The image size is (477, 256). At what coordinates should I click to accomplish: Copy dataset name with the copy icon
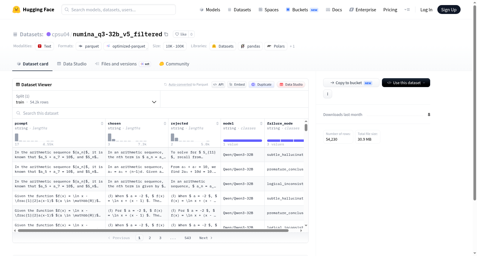coord(166,34)
